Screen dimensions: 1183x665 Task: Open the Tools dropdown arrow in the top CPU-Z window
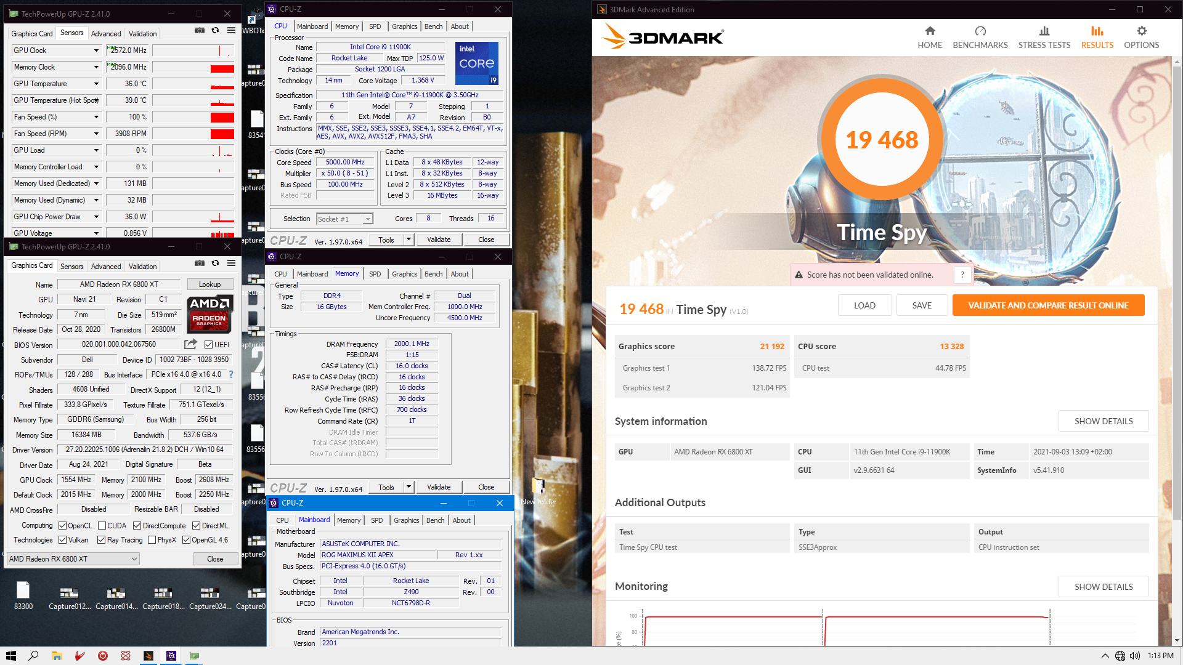[x=408, y=240]
